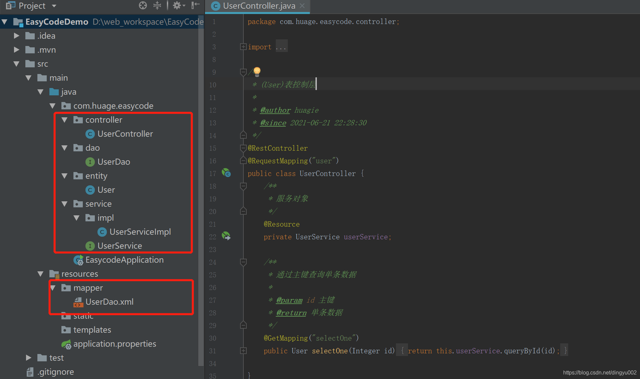Click the EasycodeApplication Spring Boot icon
Image resolution: width=640 pixels, height=379 pixels.
[x=78, y=260]
